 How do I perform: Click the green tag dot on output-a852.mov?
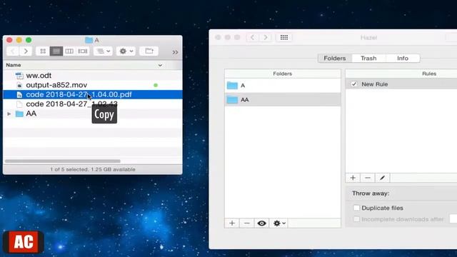click(x=156, y=85)
